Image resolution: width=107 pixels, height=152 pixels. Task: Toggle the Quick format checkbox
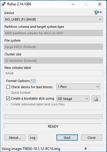click(x=8, y=93)
